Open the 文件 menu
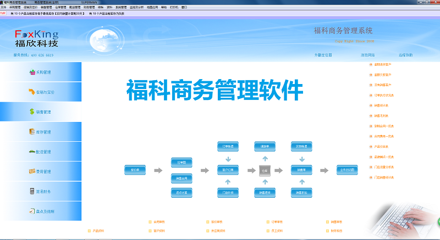Image resolution: width=440 pixels, height=240 pixels. [x=3, y=8]
